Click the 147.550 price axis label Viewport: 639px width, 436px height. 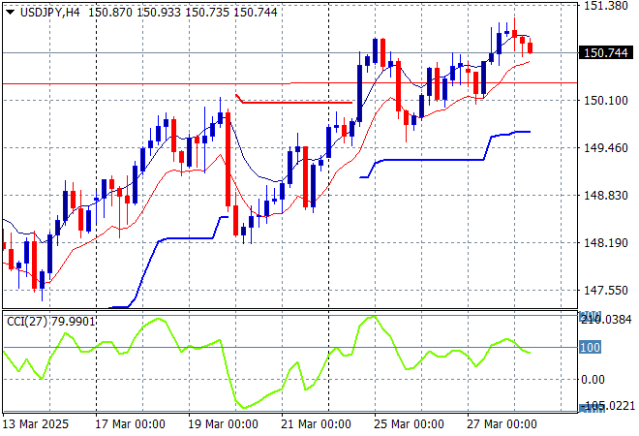606,291
